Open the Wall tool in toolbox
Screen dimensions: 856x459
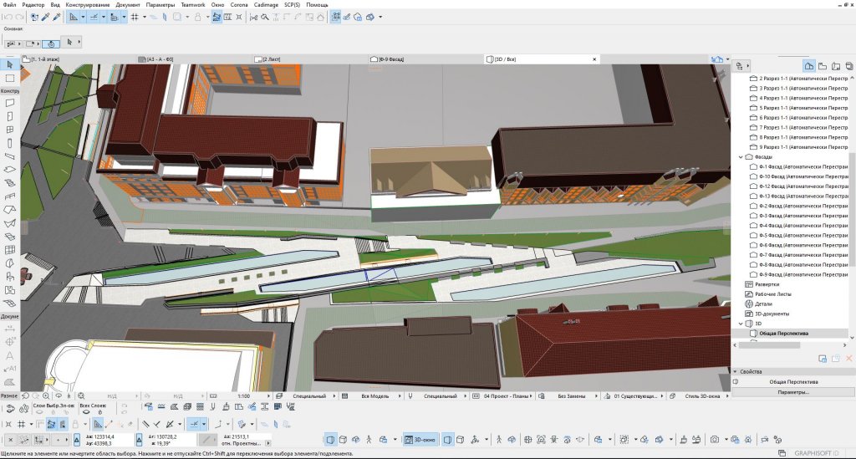pyautogui.click(x=9, y=103)
